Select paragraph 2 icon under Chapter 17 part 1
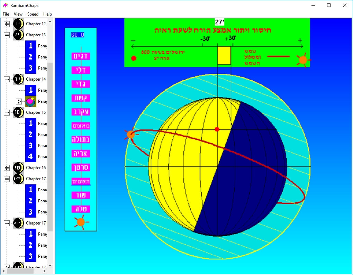 [30, 201]
